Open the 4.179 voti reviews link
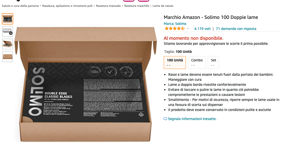287x154 pixels. pos(202,29)
